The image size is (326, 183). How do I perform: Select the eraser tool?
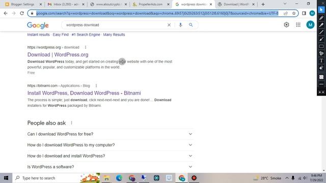tap(321, 68)
